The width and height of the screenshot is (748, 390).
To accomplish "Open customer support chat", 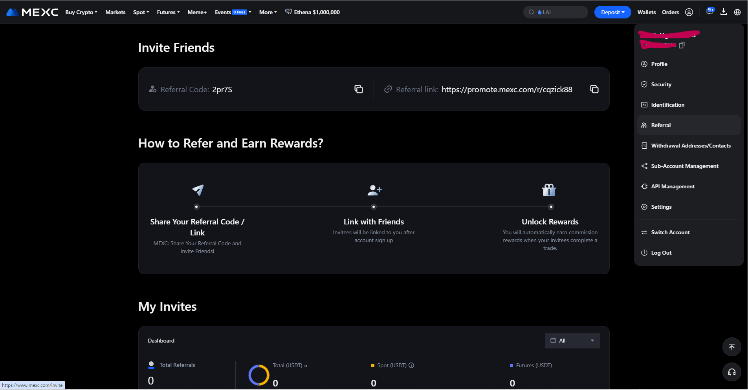I will [731, 372].
